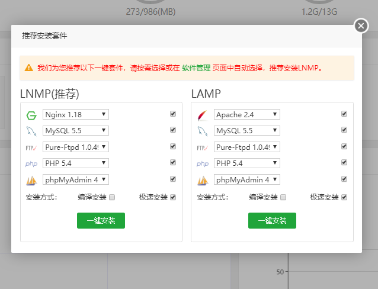Open Pure-Ftpd version dropdown in LNMP
Screen dimensions: 378x289
76,147
